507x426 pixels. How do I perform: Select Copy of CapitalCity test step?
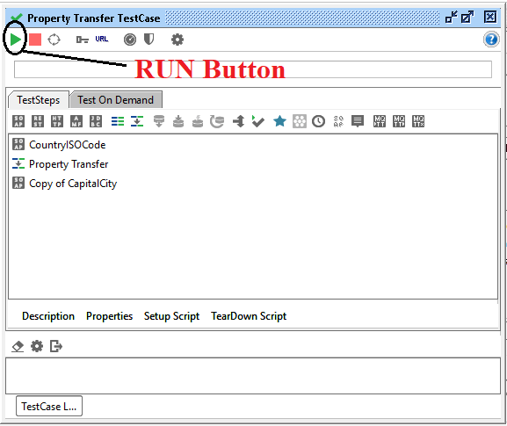[73, 184]
